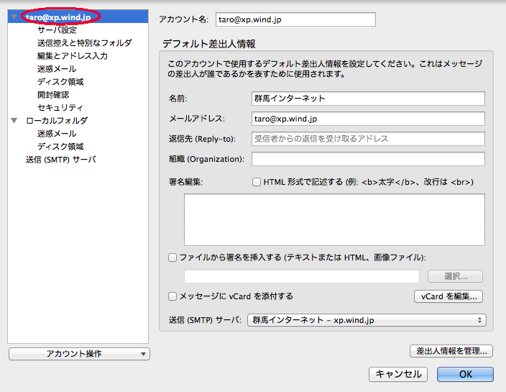Viewport: 506px width, 392px height.
Task: Click inside the 署名編集 text area
Action: (334, 219)
